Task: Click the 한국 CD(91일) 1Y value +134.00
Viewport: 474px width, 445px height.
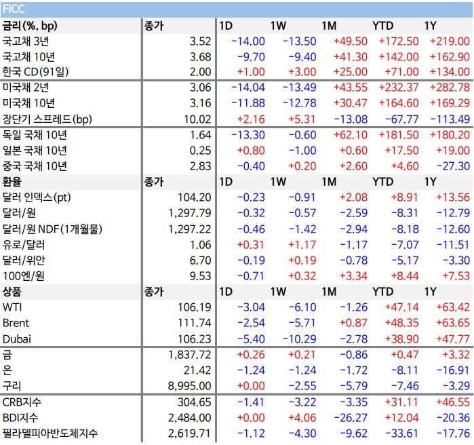Action: click(x=450, y=72)
